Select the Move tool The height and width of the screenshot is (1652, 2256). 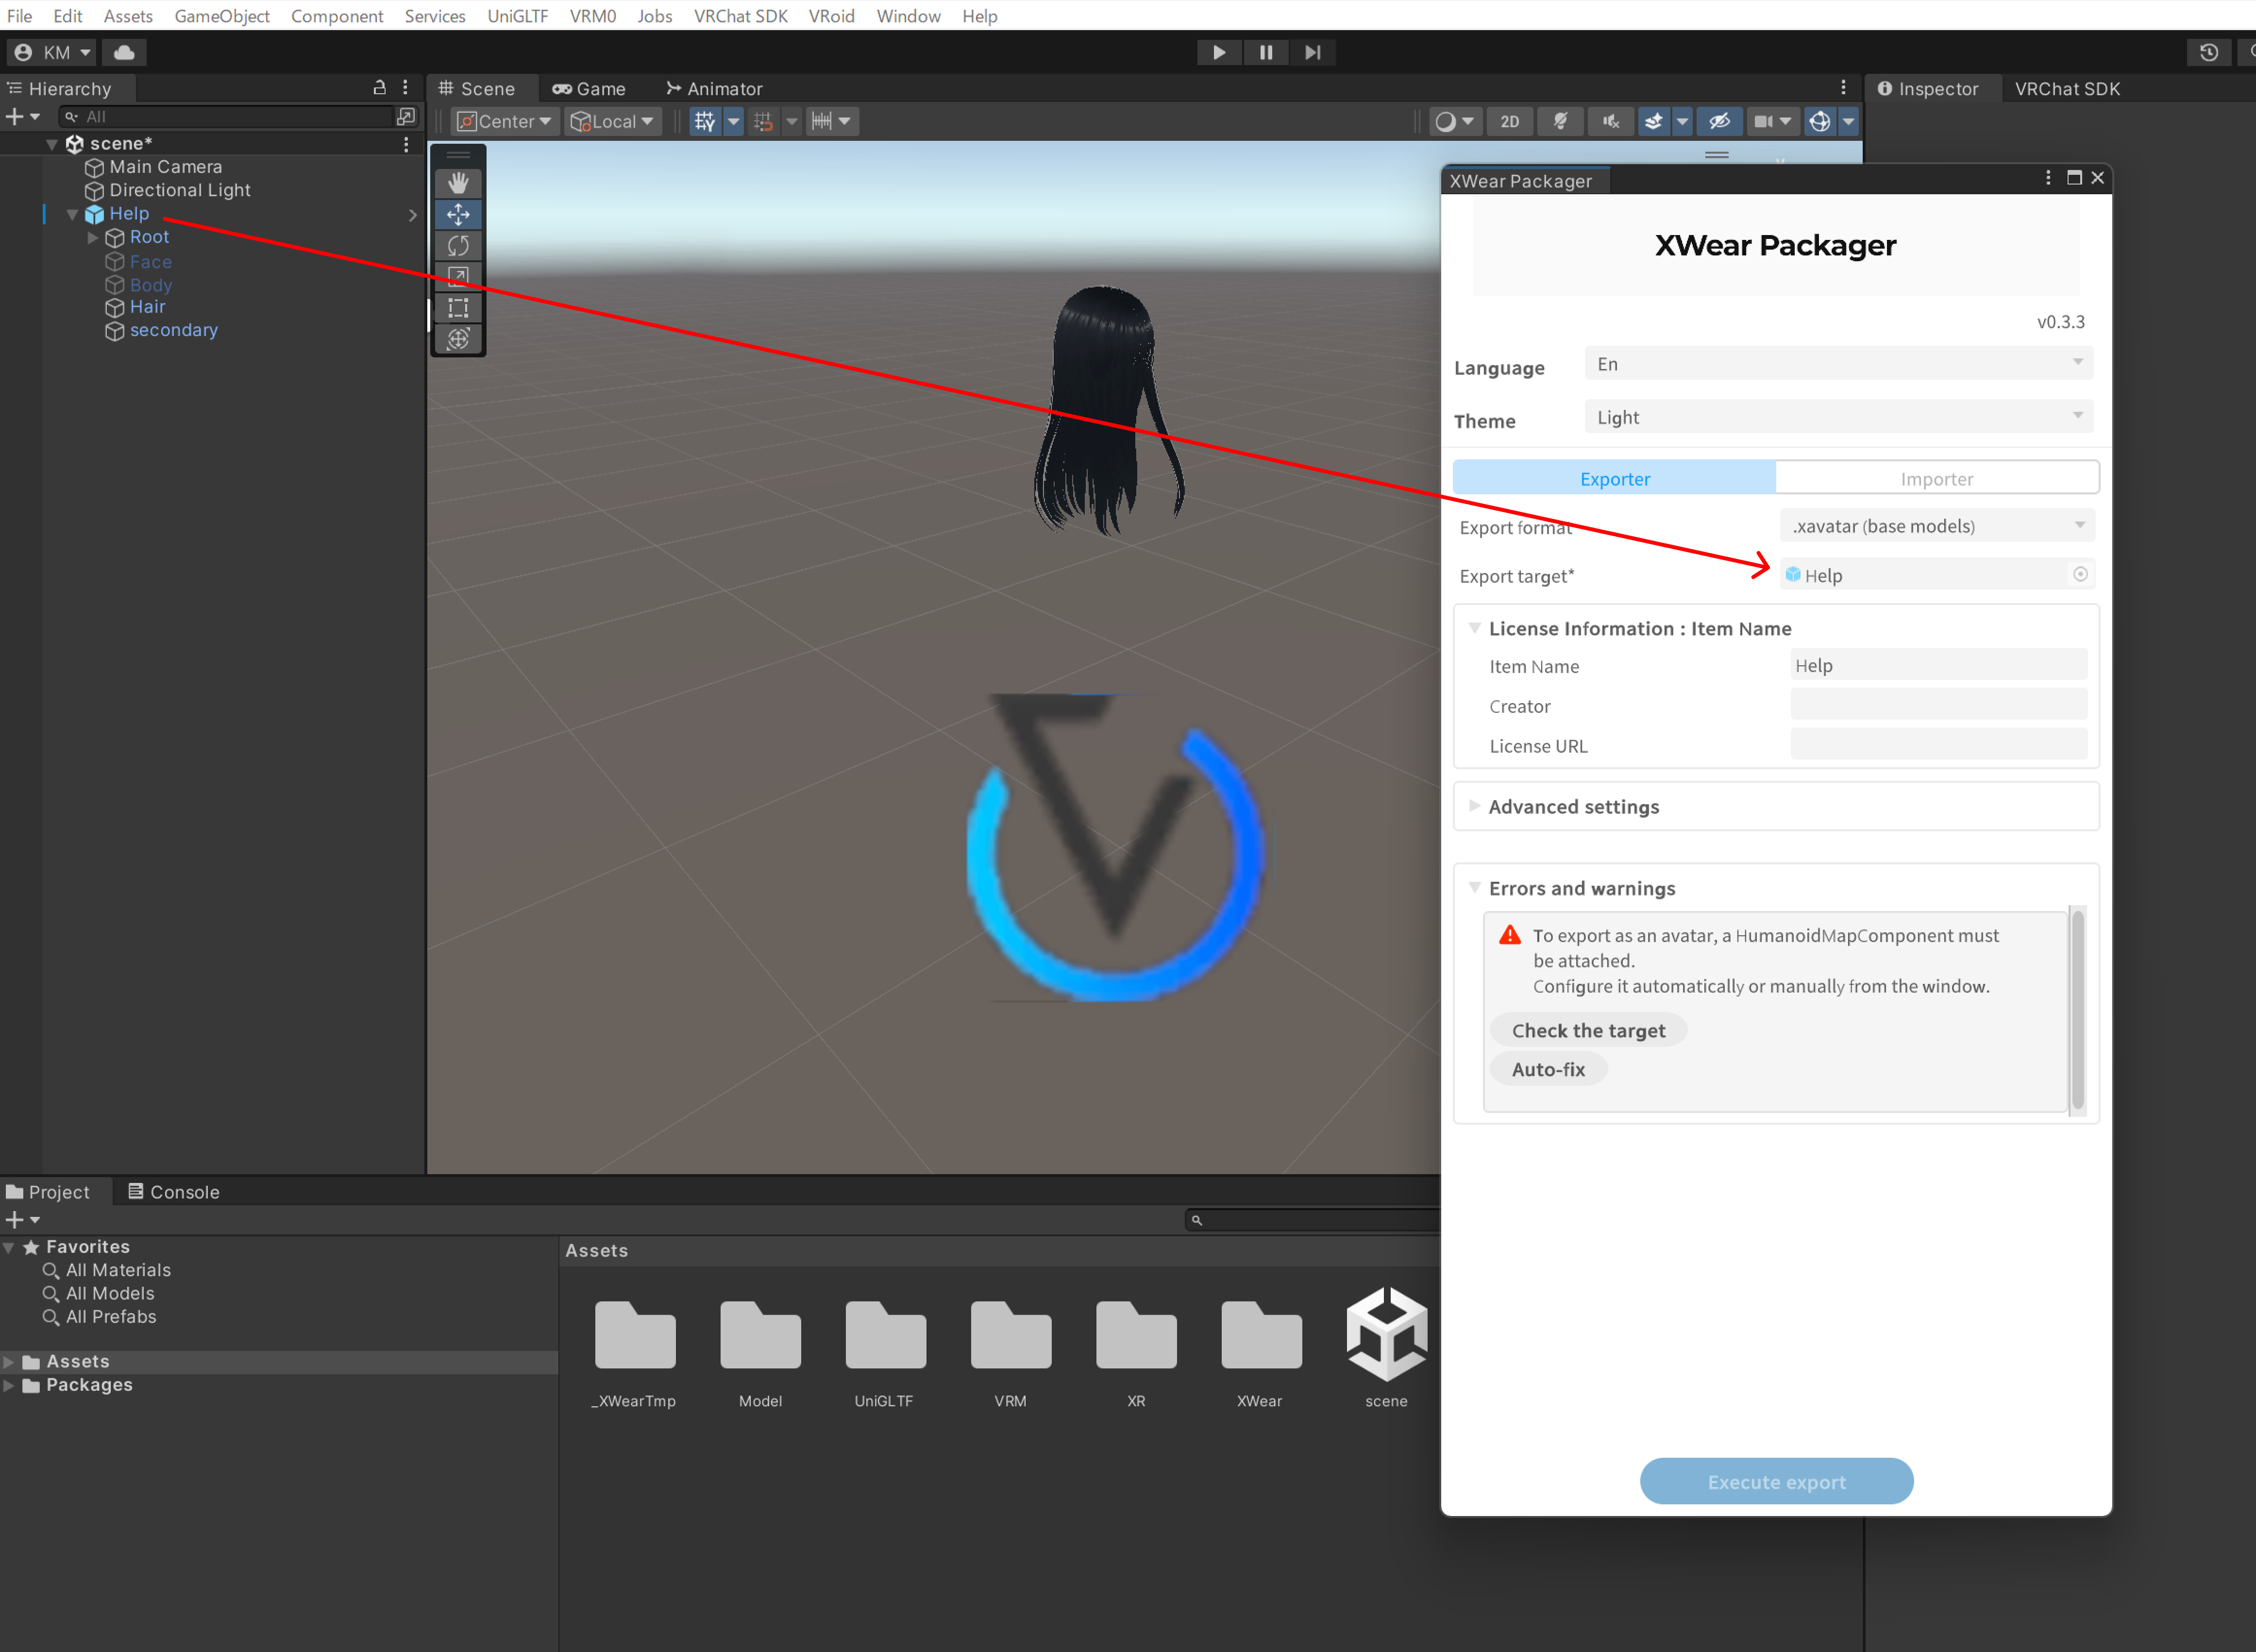click(458, 214)
